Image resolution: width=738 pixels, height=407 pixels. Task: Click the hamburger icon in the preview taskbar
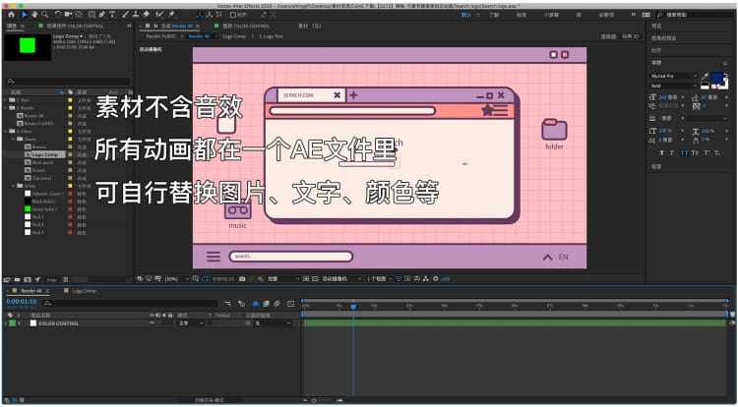[214, 257]
